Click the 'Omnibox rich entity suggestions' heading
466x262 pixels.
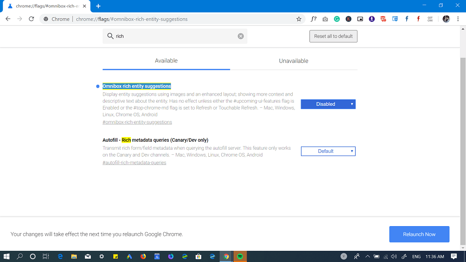(x=137, y=86)
